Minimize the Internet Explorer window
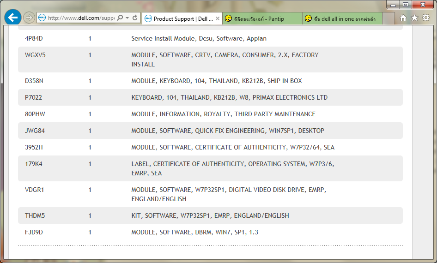The width and height of the screenshot is (437, 263). pos(393,5)
